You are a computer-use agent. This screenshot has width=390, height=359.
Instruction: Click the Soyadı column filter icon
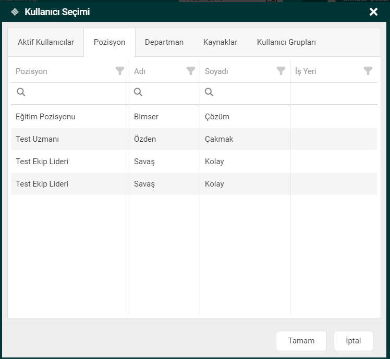pos(281,71)
